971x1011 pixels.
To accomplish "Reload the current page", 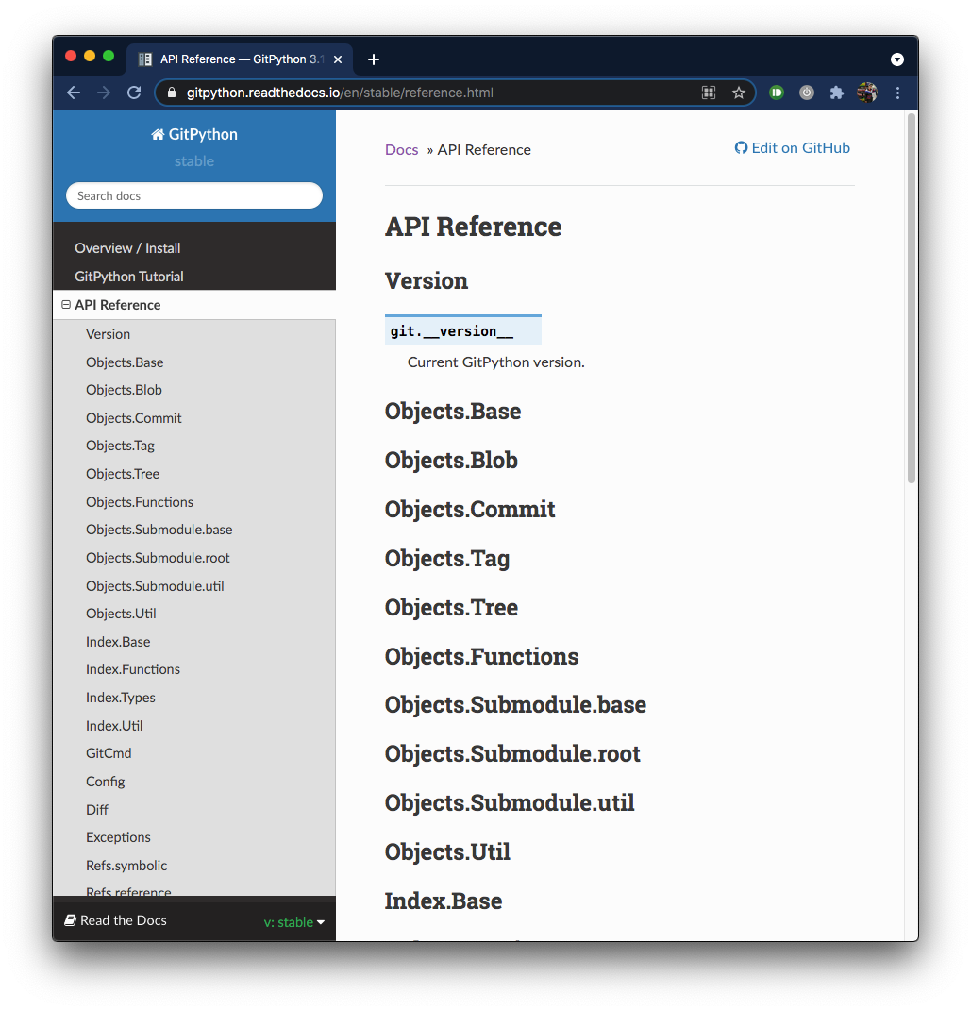I will point(134,93).
